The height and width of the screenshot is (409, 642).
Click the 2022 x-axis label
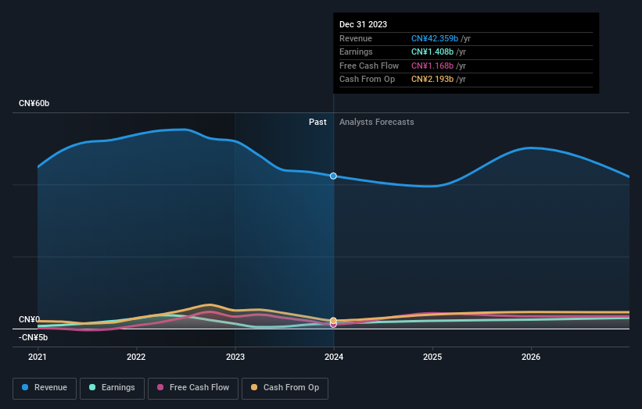click(x=136, y=357)
